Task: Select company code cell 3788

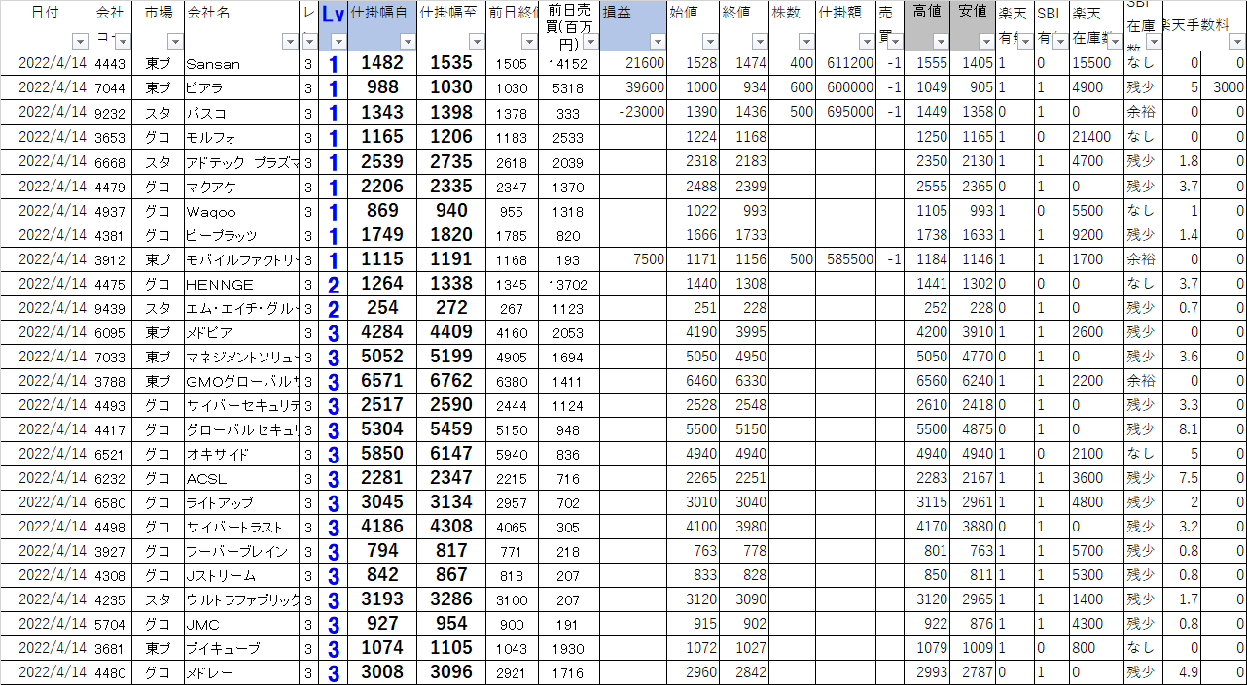Action: [111, 380]
